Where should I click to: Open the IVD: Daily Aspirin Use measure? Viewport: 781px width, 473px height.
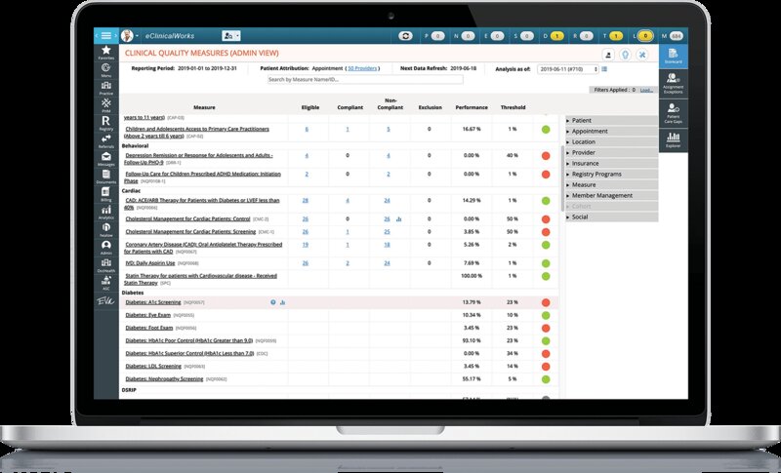coord(150,263)
